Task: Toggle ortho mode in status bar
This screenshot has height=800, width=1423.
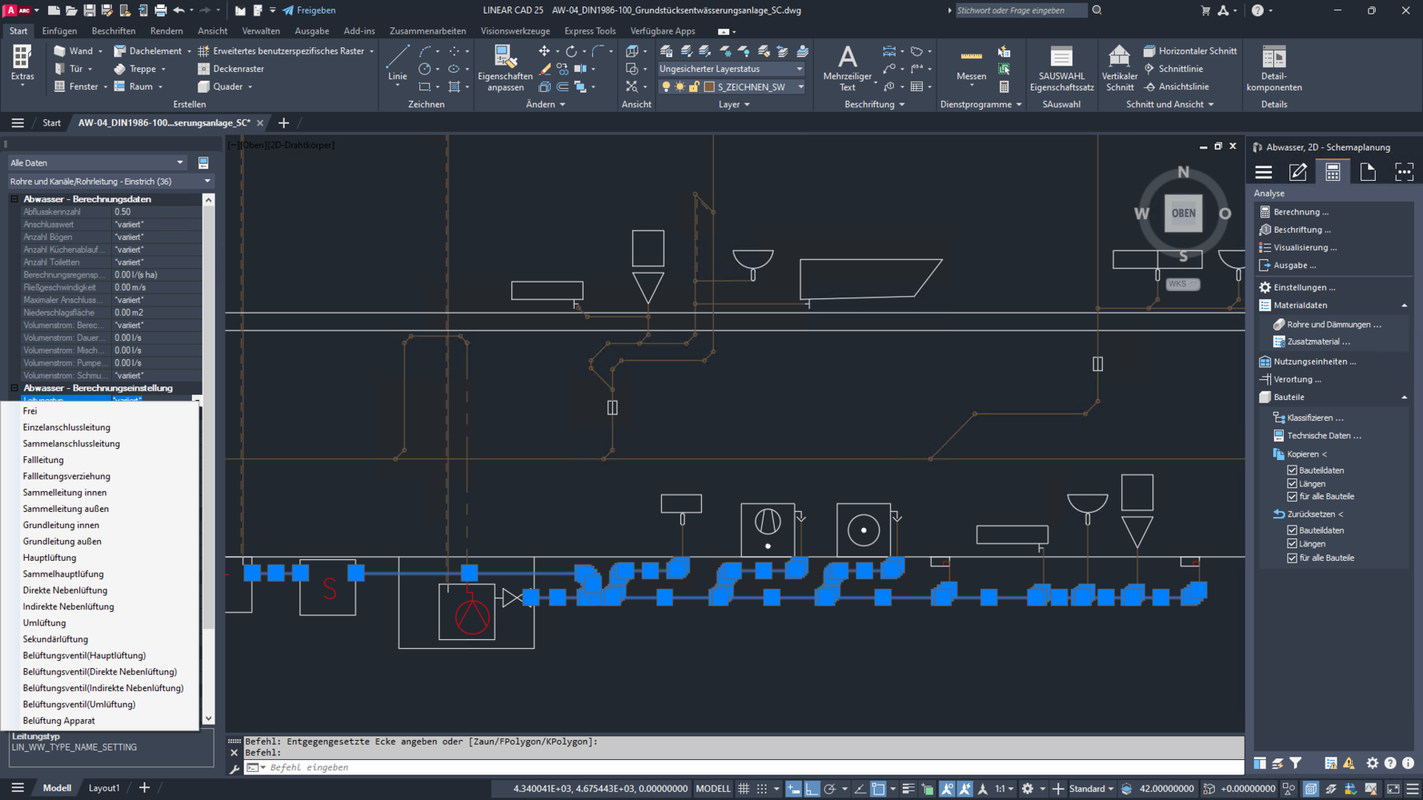Action: tap(812, 789)
